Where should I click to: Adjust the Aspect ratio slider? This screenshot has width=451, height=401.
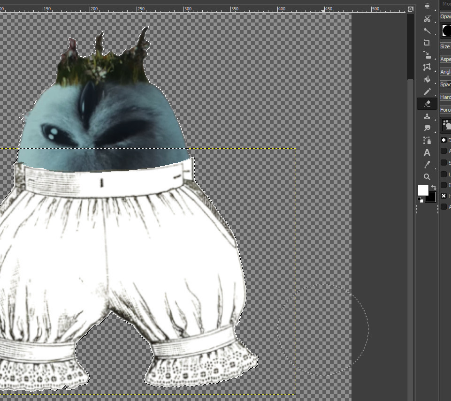coord(445,59)
